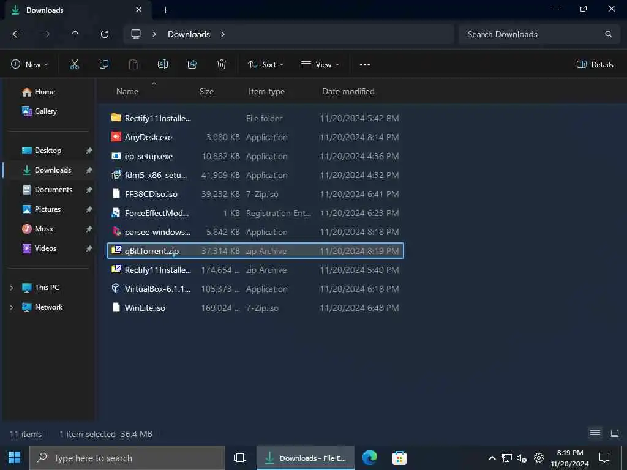Image resolution: width=627 pixels, height=470 pixels.
Task: Sort by the Size column header
Action: tap(206, 91)
